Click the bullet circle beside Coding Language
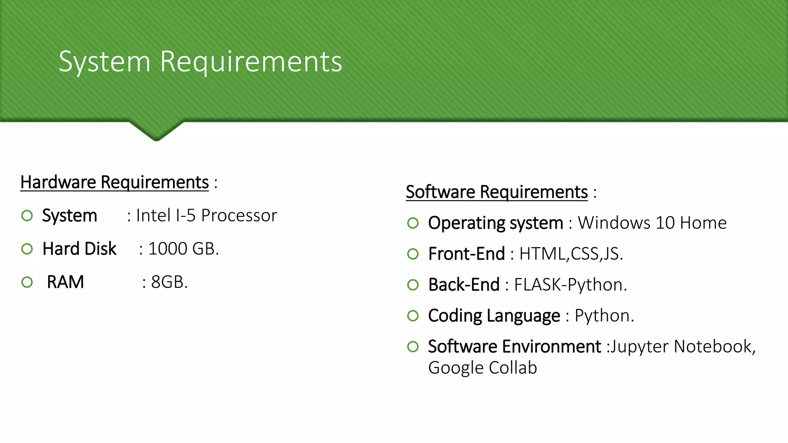The width and height of the screenshot is (788, 443). (x=413, y=316)
